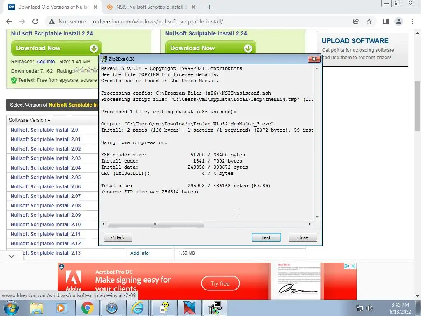Click the log's scroll down arrow
Screen dimensions: 421x316
(317, 217)
